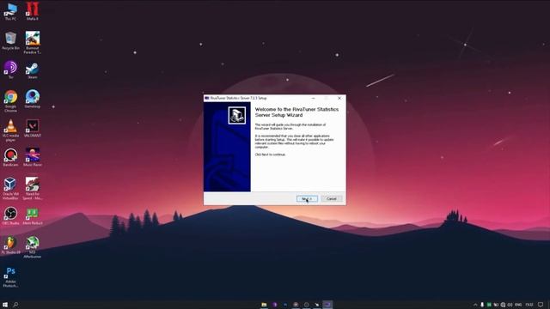Image resolution: width=550 pixels, height=309 pixels.
Task: Switch ENG input language indicator
Action: click(x=518, y=305)
